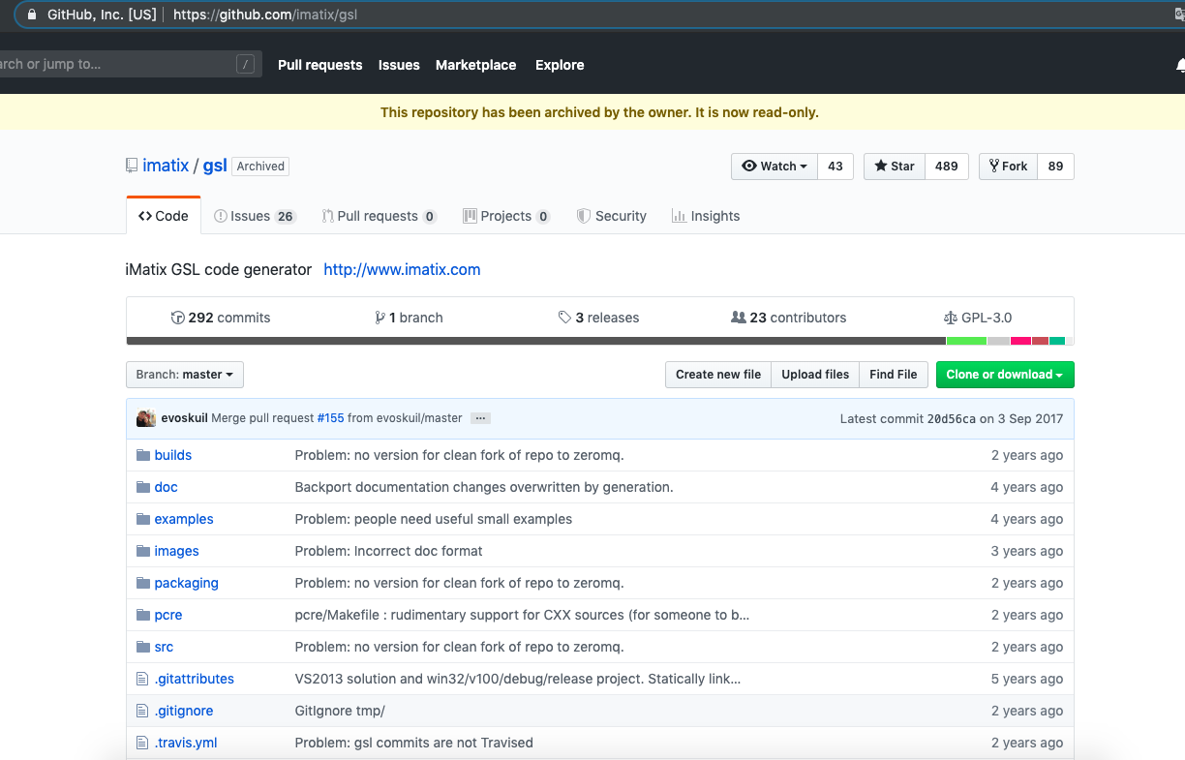
Task: View the 89 forks count
Action: click(1055, 167)
